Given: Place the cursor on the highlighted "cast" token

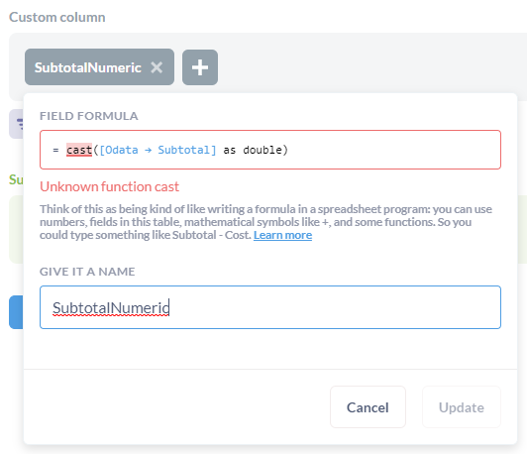Looking at the screenshot, I should pyautogui.click(x=79, y=150).
